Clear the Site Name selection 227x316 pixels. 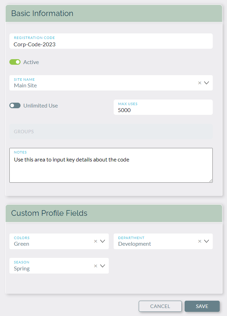(x=200, y=83)
